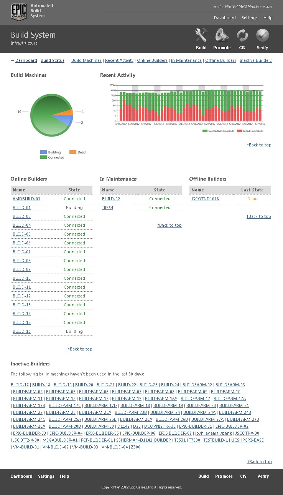Image resolution: width=283 pixels, height=495 pixels.
Task: Click Verify in the footer navigation
Action: 263,476
